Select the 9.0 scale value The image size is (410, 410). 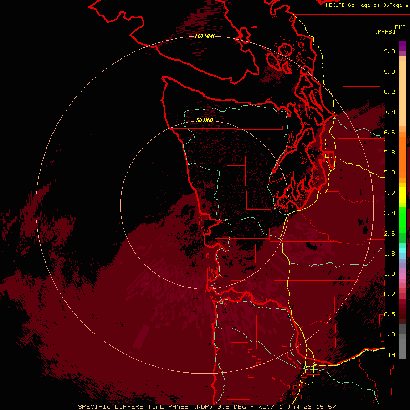[389, 72]
